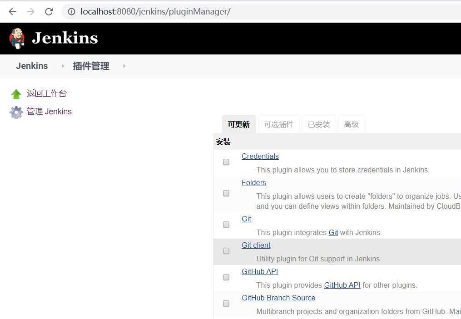The image size is (461, 319).
Task: Go to 返回工作台 in sidebar
Action: click(x=47, y=93)
